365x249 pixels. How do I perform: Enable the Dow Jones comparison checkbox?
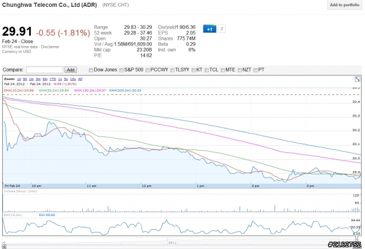(91, 70)
